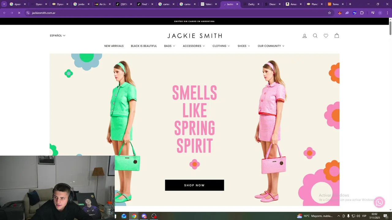
Task: Open the tab search dropdown button
Action: (4, 4)
